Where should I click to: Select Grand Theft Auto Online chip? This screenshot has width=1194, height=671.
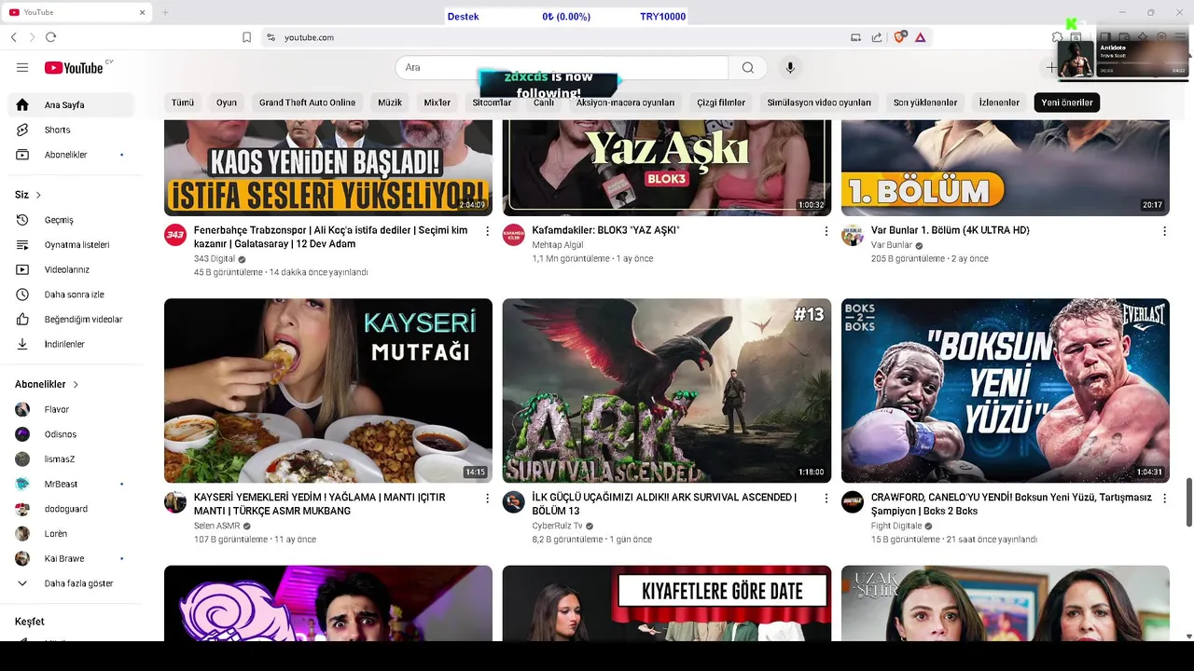pyautogui.click(x=307, y=103)
